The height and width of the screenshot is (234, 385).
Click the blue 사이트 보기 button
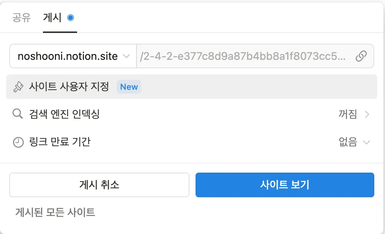(285, 185)
